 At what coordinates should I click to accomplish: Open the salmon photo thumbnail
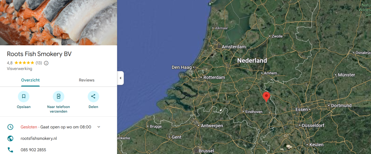[x=58, y=22]
